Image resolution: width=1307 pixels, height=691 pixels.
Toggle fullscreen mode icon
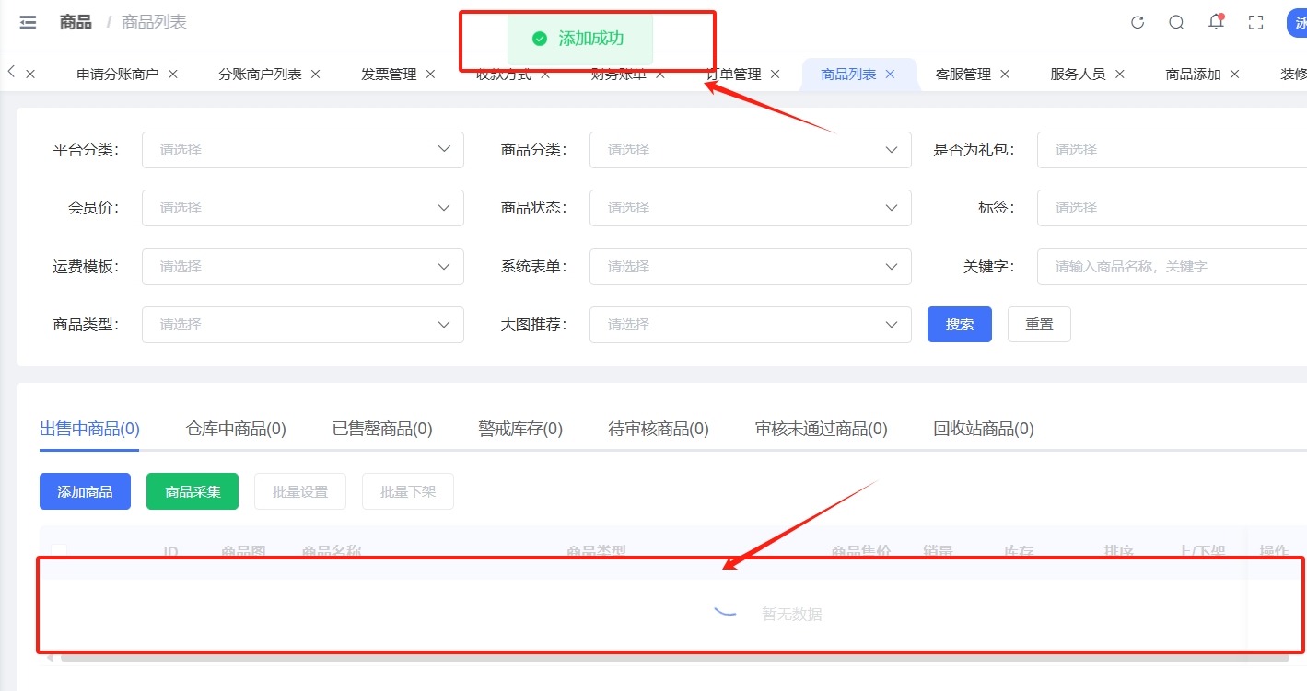[1255, 23]
